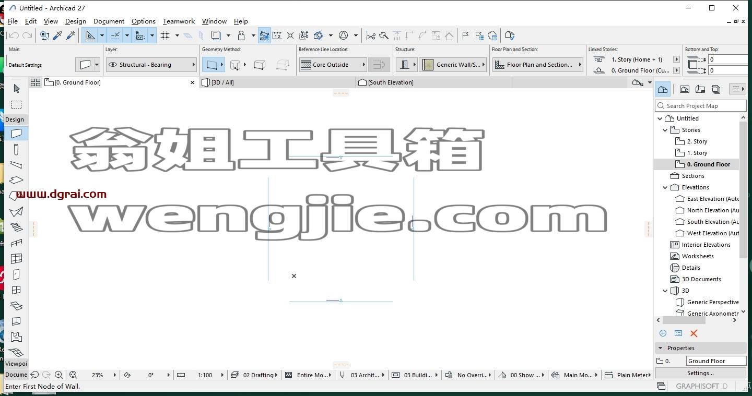Click the Inject Parameters syringe icon
This screenshot has width=752, height=396.
(70, 35)
